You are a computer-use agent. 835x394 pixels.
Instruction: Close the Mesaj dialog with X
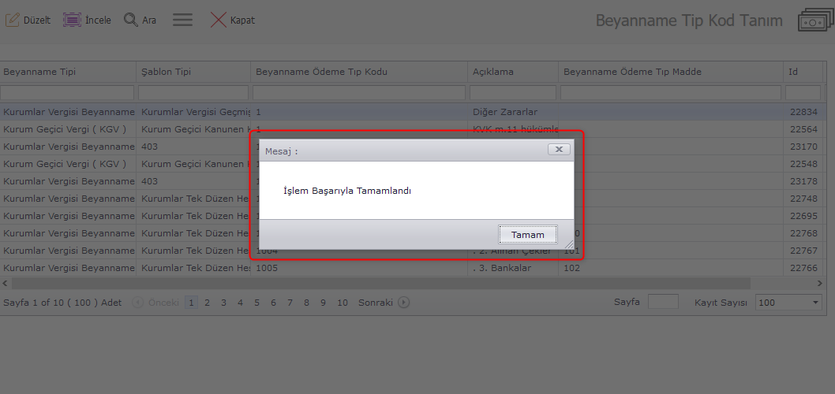pos(558,149)
